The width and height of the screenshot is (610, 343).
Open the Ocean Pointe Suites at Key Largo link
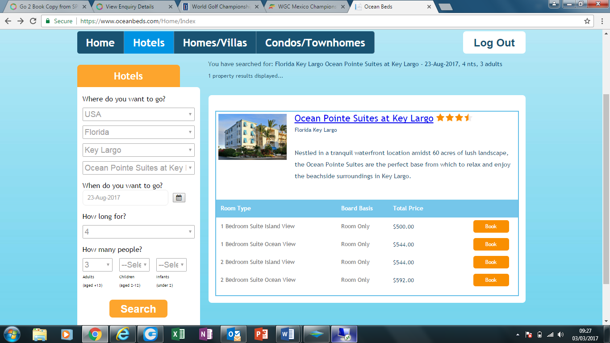pyautogui.click(x=364, y=118)
